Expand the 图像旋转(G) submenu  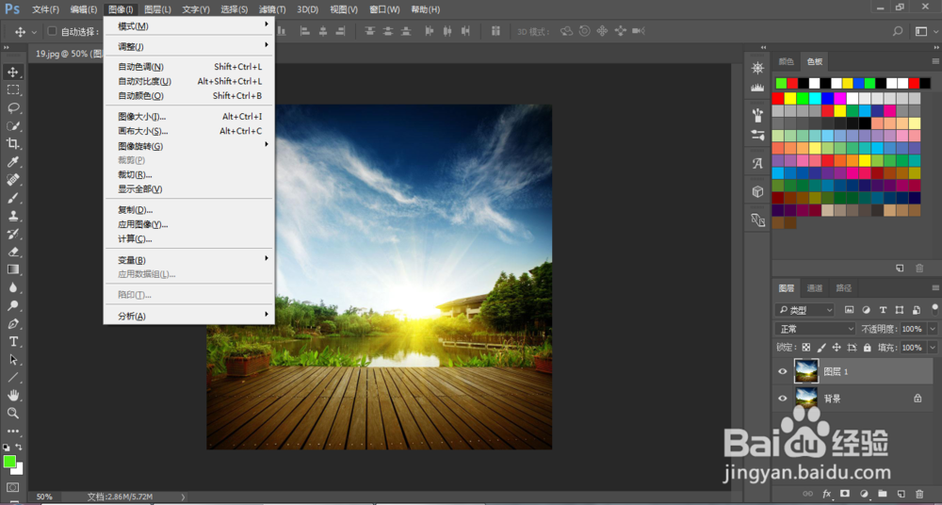point(189,146)
